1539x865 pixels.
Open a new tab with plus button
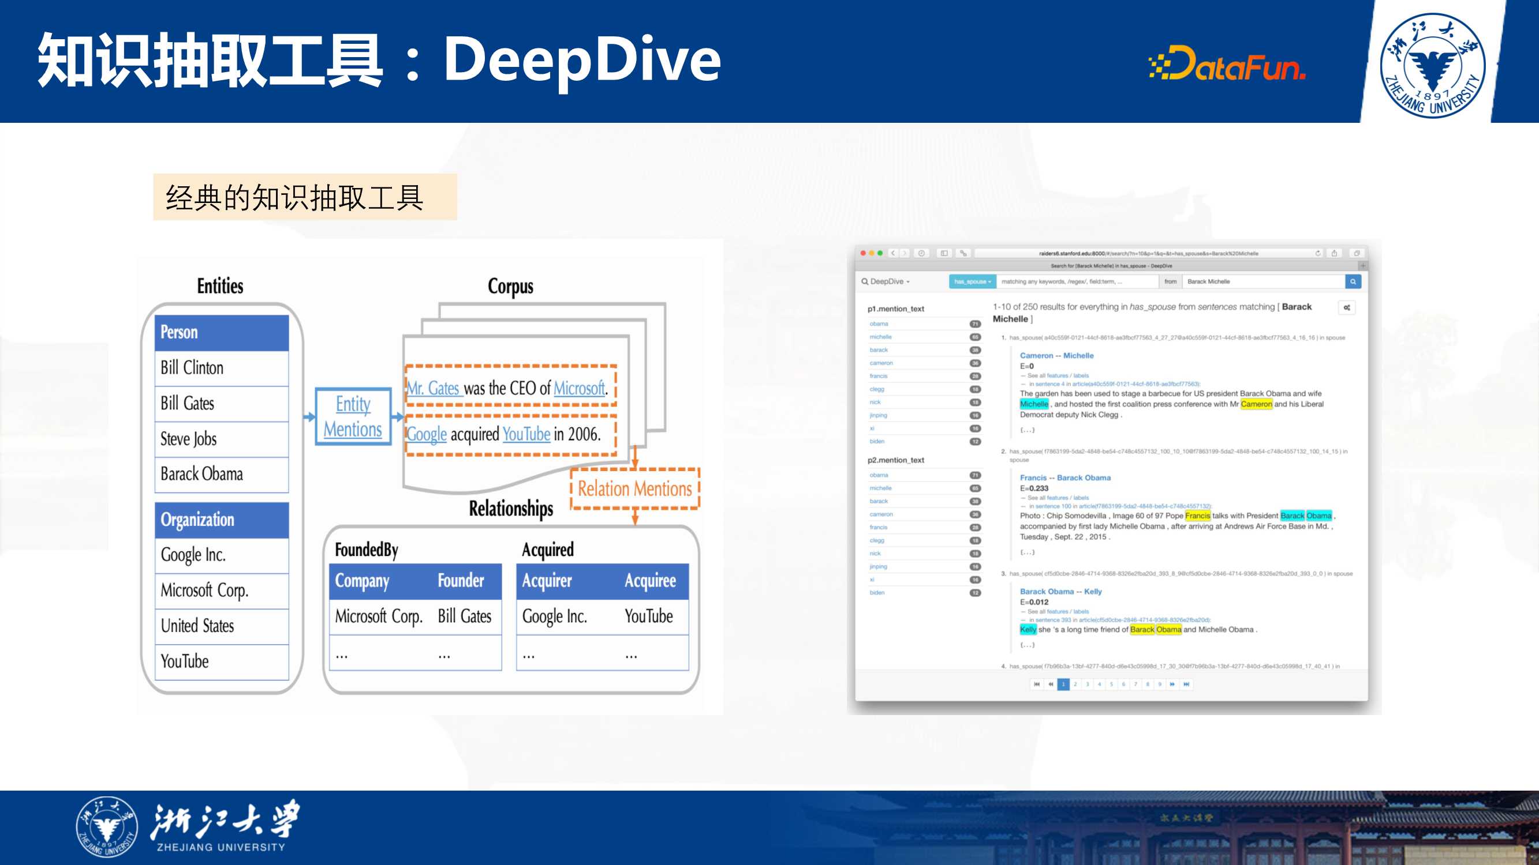(x=1363, y=266)
